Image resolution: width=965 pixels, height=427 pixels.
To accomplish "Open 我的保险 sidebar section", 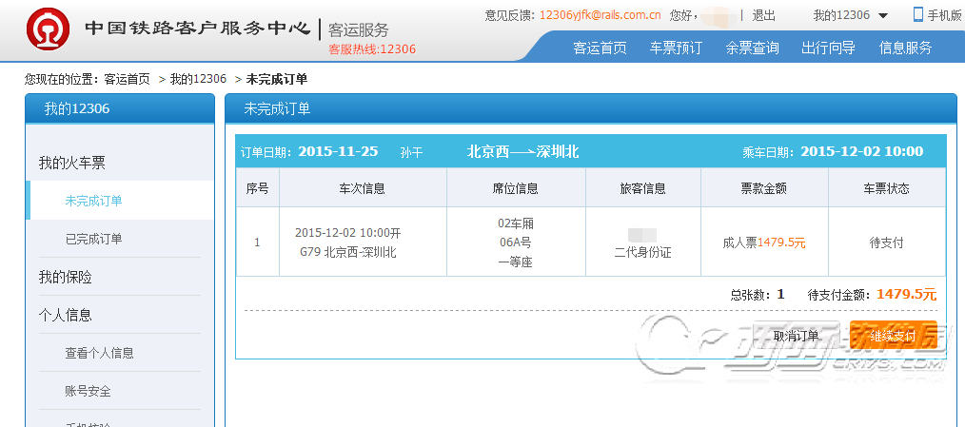I will point(66,278).
